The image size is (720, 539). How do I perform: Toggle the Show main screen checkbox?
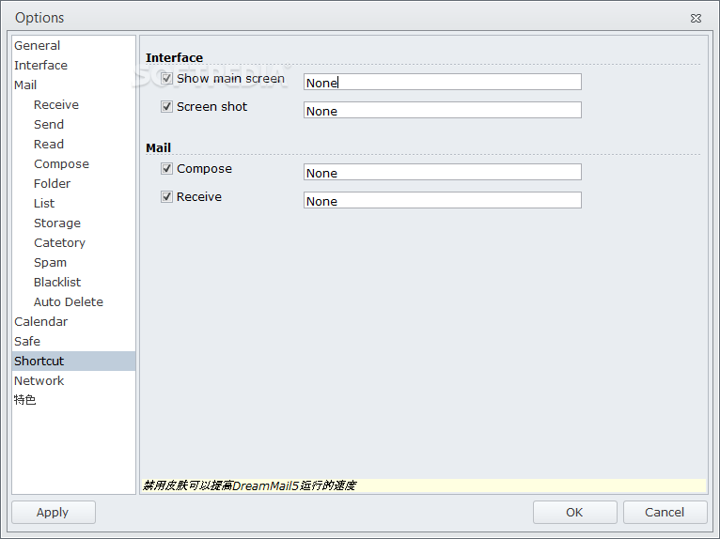tap(167, 79)
